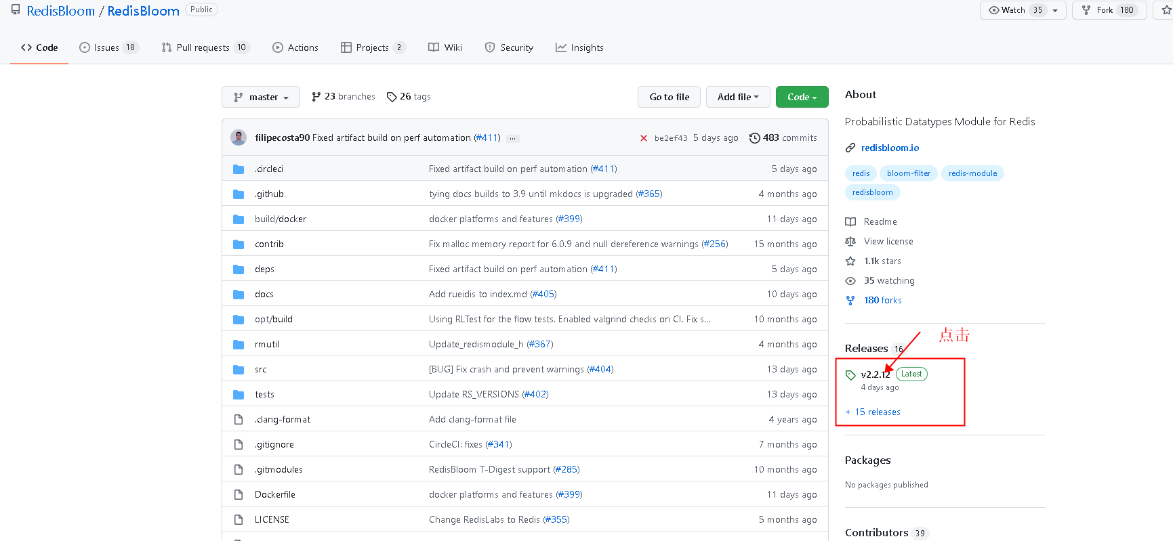Click the .gitignore file icon
1173x541 pixels.
(x=239, y=445)
